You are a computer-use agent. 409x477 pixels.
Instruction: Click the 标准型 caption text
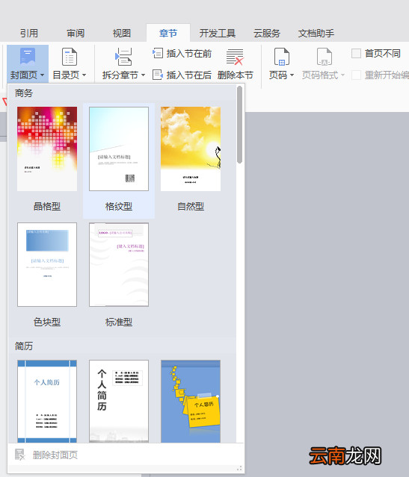tap(119, 322)
